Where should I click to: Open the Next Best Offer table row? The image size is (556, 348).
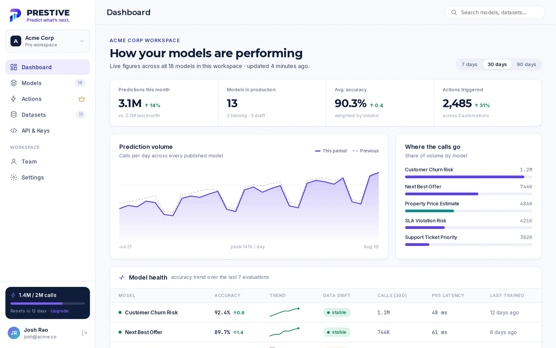pos(326,332)
